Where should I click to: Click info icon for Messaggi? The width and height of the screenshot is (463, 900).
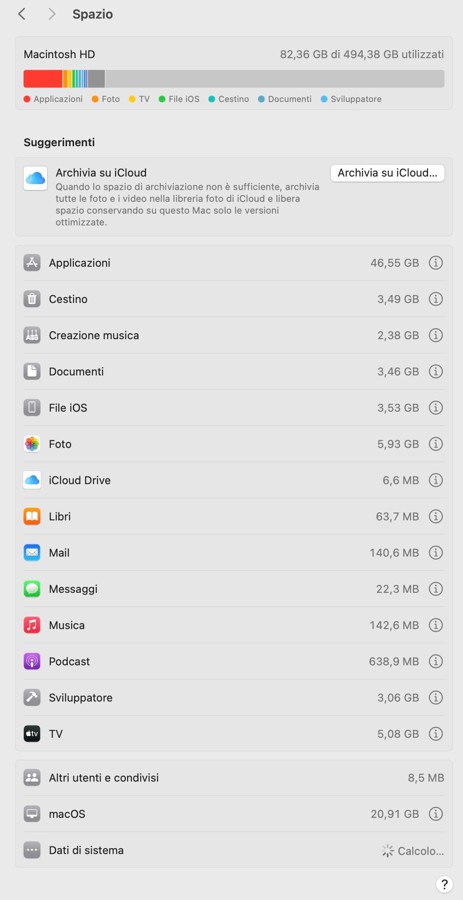coord(436,589)
